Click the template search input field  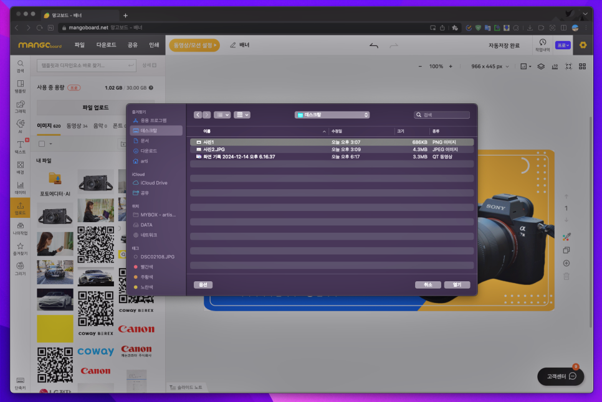pos(87,65)
